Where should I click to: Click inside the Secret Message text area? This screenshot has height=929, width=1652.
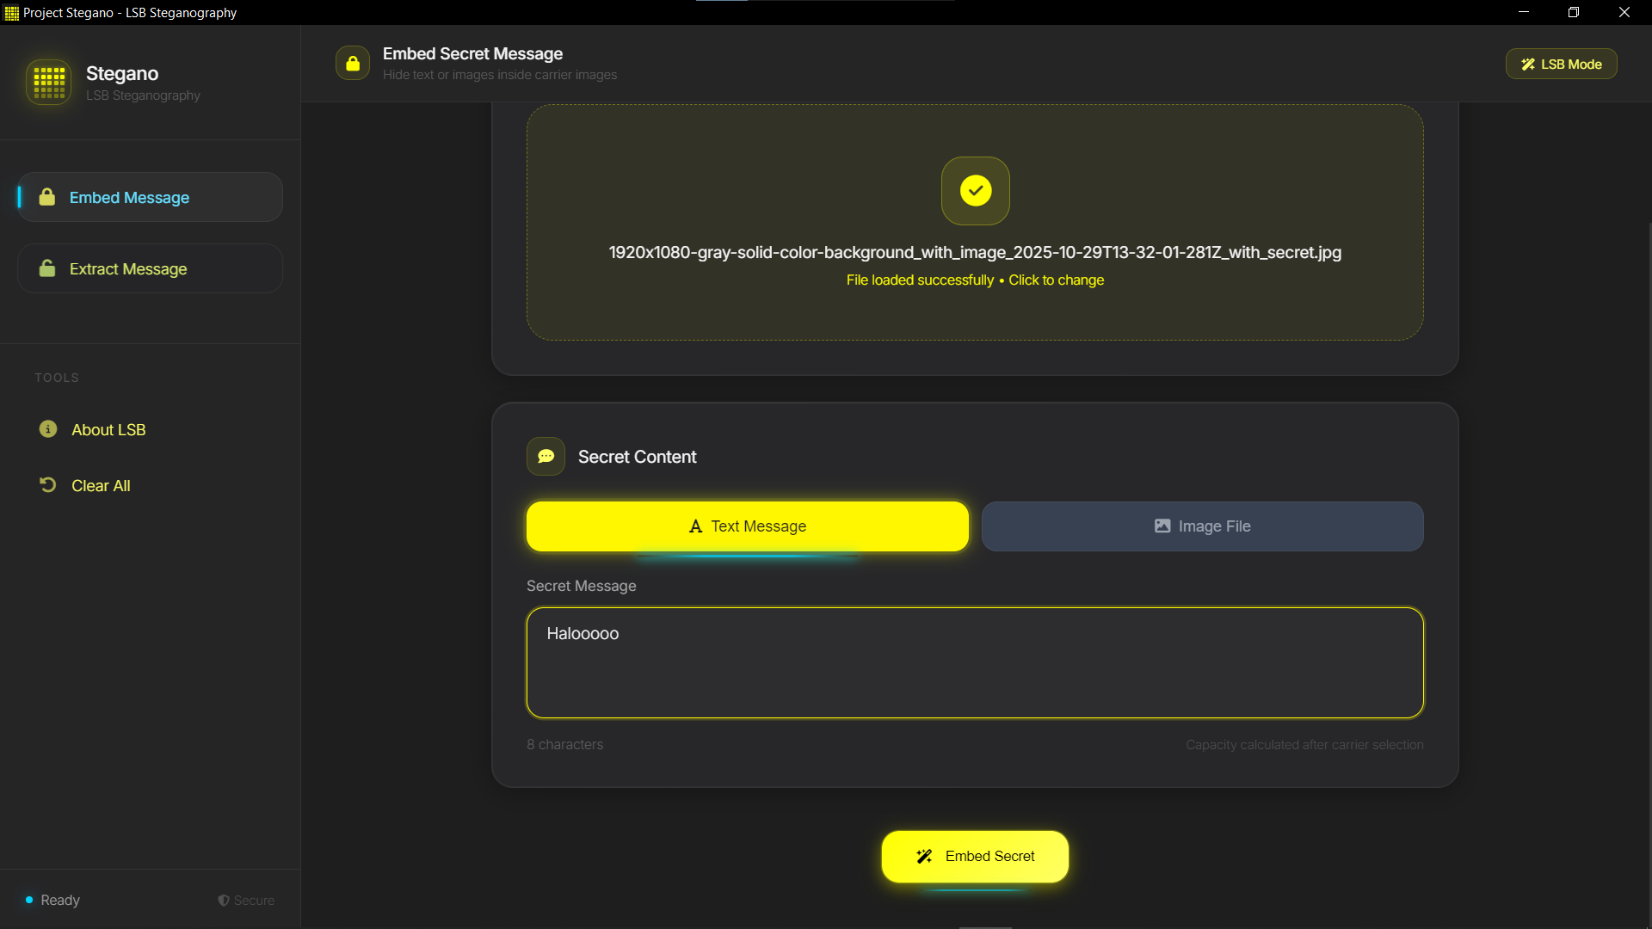point(974,662)
